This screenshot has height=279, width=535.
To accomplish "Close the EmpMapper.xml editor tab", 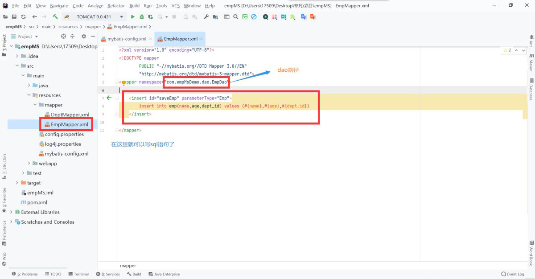I will 202,39.
